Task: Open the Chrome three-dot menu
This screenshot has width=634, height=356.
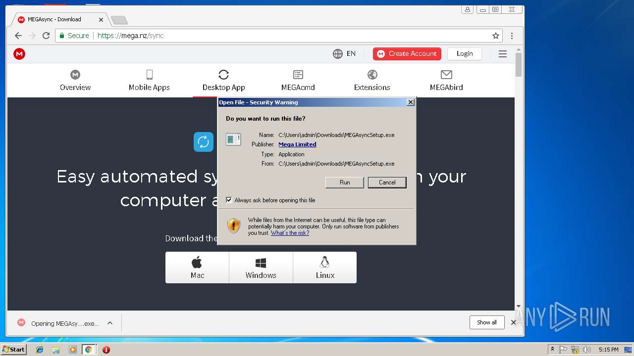Action: pos(512,36)
